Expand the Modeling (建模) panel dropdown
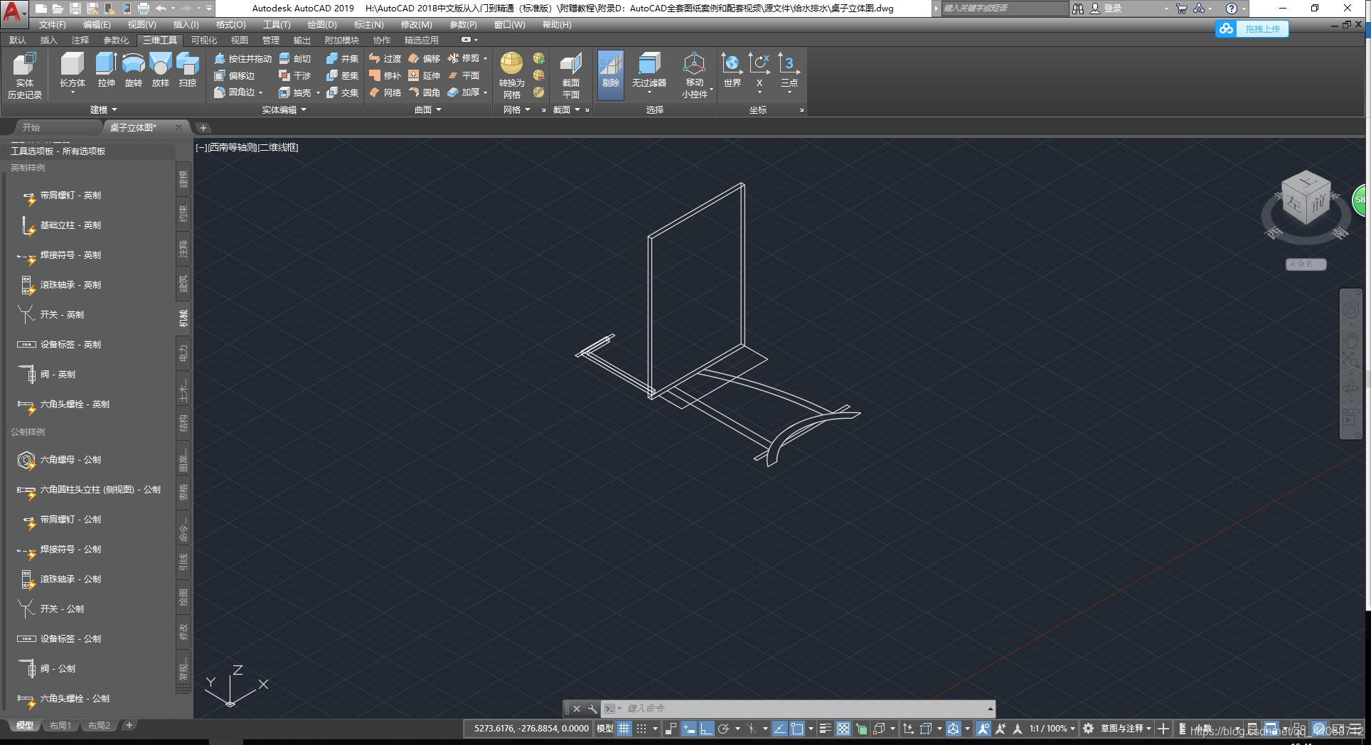Image resolution: width=1371 pixels, height=745 pixels. click(104, 109)
